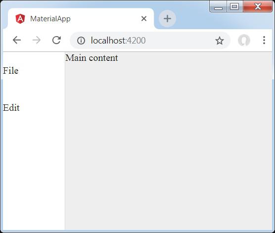
Task: Open Chrome's three-dot menu
Action: 264,40
